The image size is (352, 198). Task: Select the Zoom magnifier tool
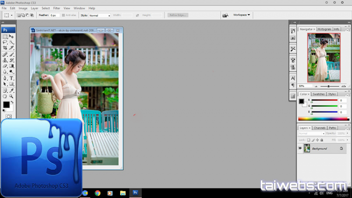pyautogui.click(x=12, y=95)
